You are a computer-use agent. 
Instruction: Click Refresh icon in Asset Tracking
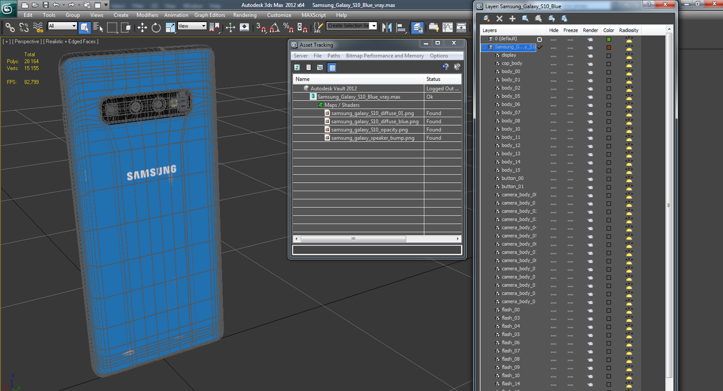click(297, 67)
